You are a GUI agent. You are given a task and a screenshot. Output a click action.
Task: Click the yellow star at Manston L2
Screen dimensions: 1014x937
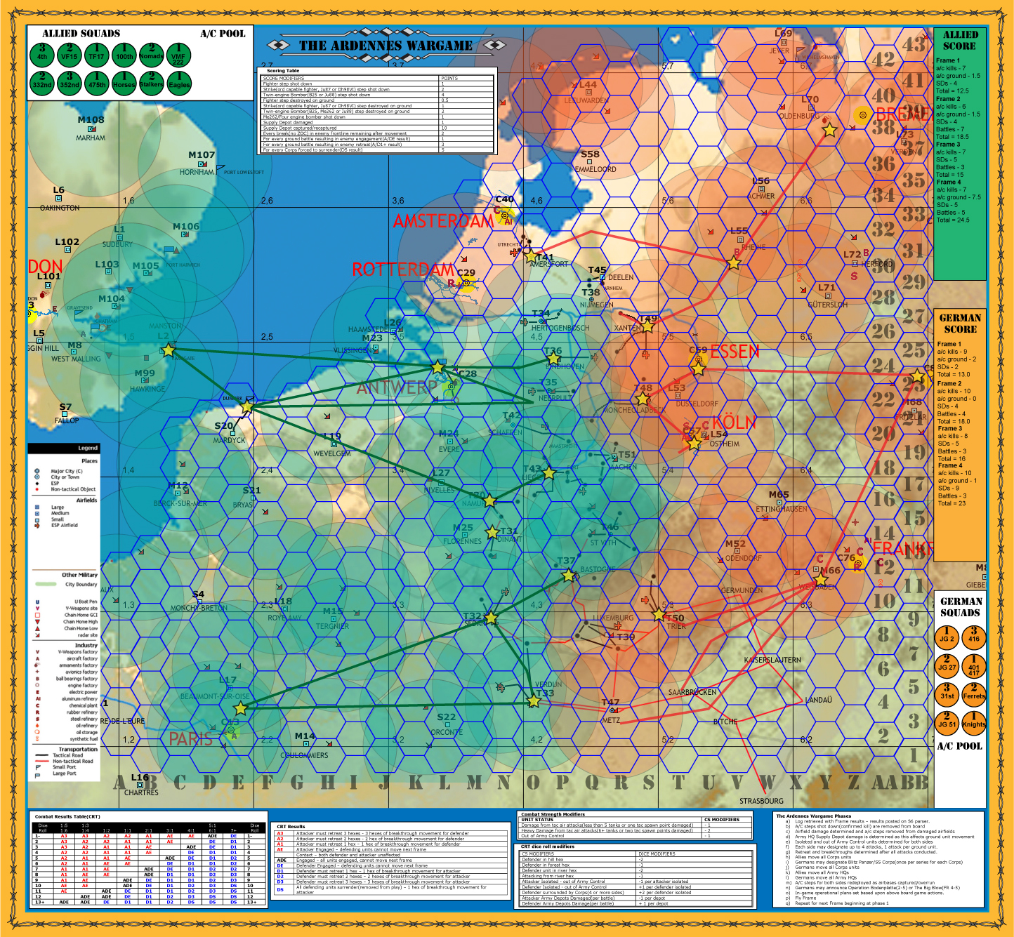pyautogui.click(x=168, y=350)
